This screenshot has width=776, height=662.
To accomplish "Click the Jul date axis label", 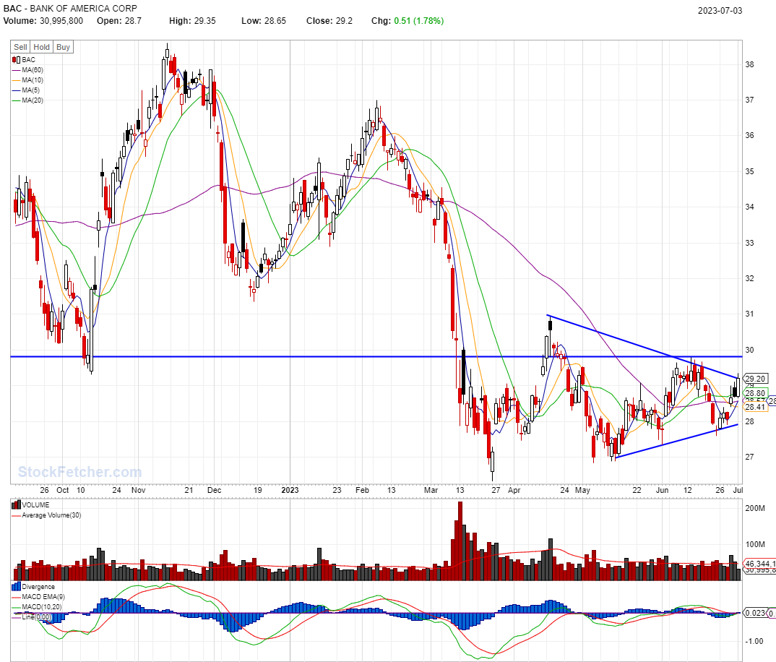I will (x=738, y=490).
